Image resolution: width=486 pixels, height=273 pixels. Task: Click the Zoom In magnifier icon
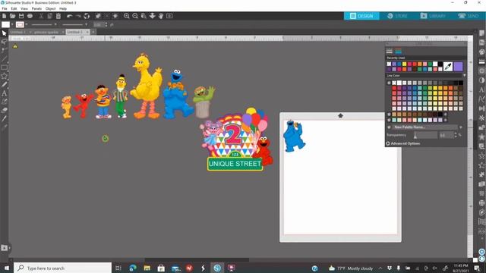point(127,16)
